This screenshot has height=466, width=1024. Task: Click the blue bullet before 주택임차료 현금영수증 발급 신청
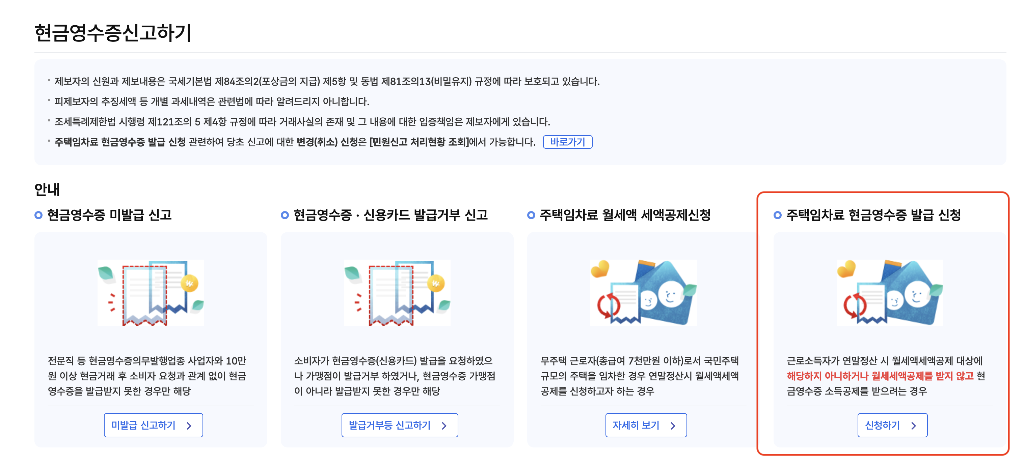pos(778,215)
